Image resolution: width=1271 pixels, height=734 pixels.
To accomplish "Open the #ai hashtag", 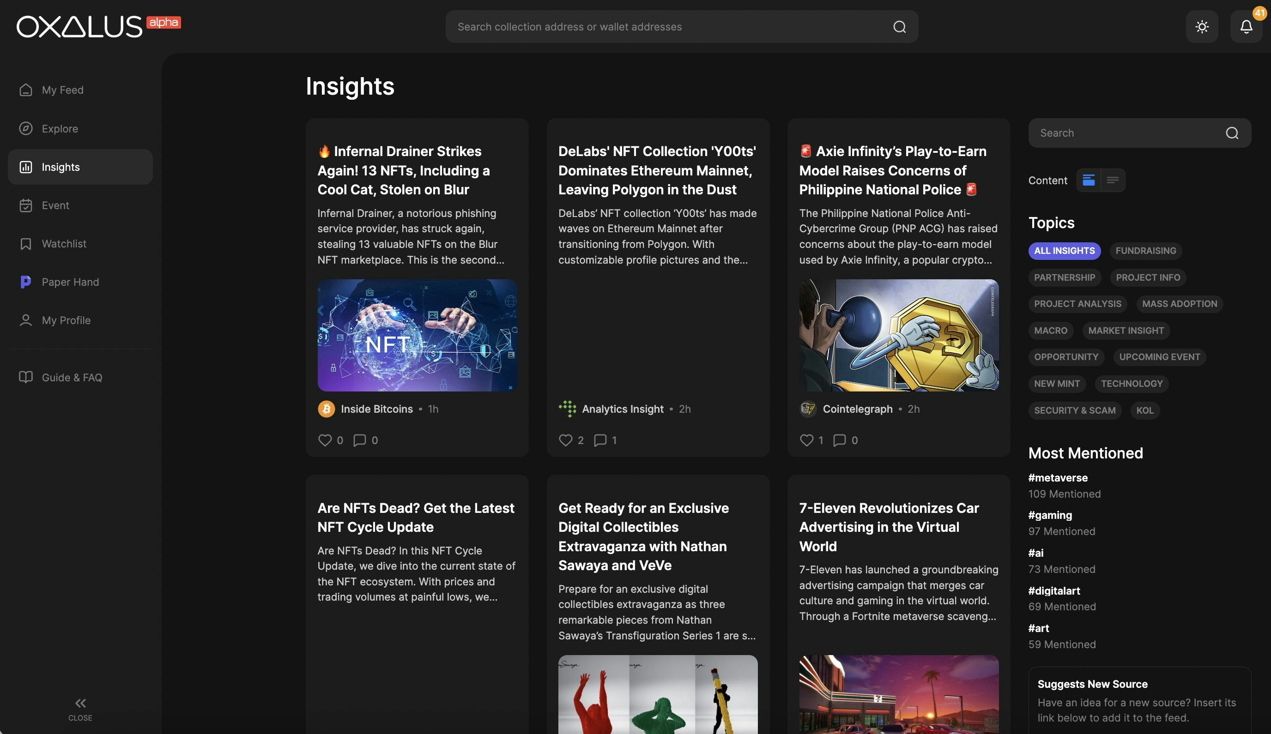I will 1035,553.
